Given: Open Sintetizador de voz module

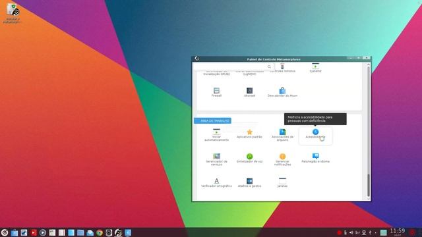Looking at the screenshot, I should (x=249, y=158).
